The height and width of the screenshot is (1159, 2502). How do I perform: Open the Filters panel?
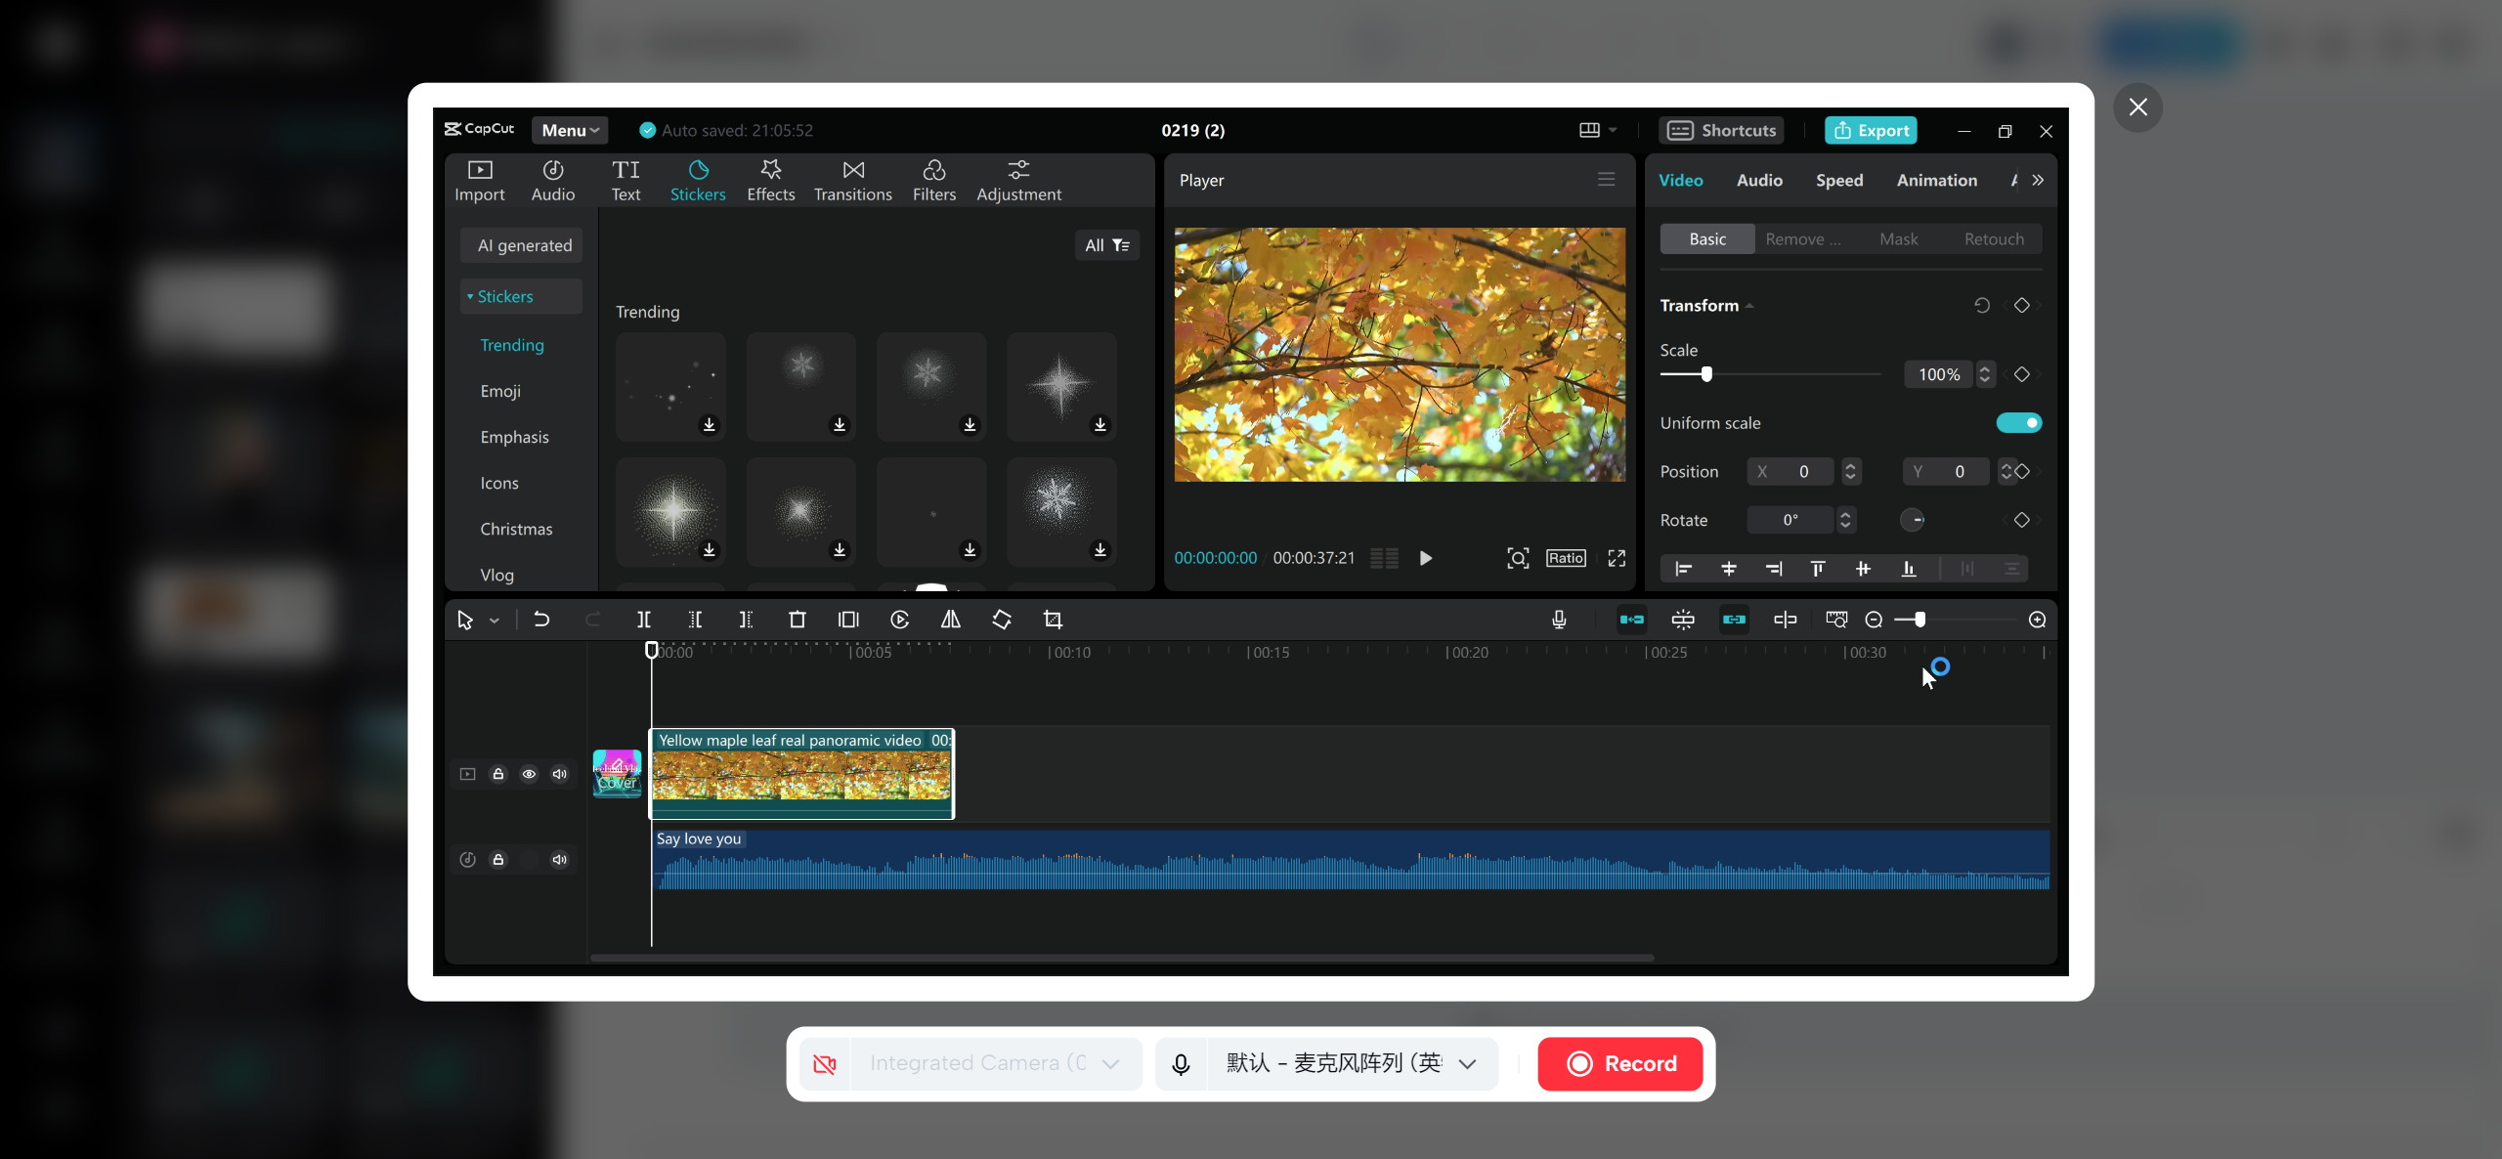(x=933, y=179)
